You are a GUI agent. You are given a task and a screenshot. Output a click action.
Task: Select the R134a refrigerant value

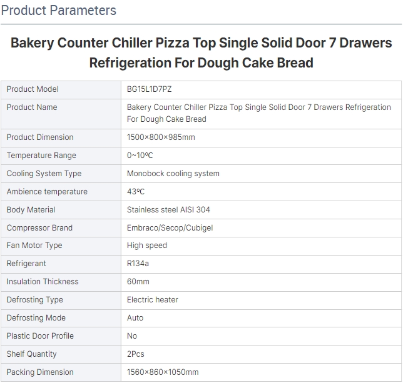[x=138, y=264]
